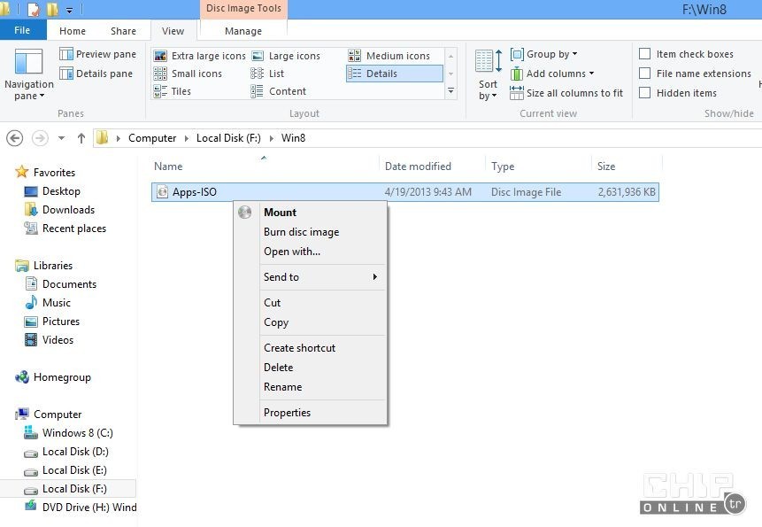Open the Navigation pane dropdown
The width and height of the screenshot is (762, 527).
(28, 74)
